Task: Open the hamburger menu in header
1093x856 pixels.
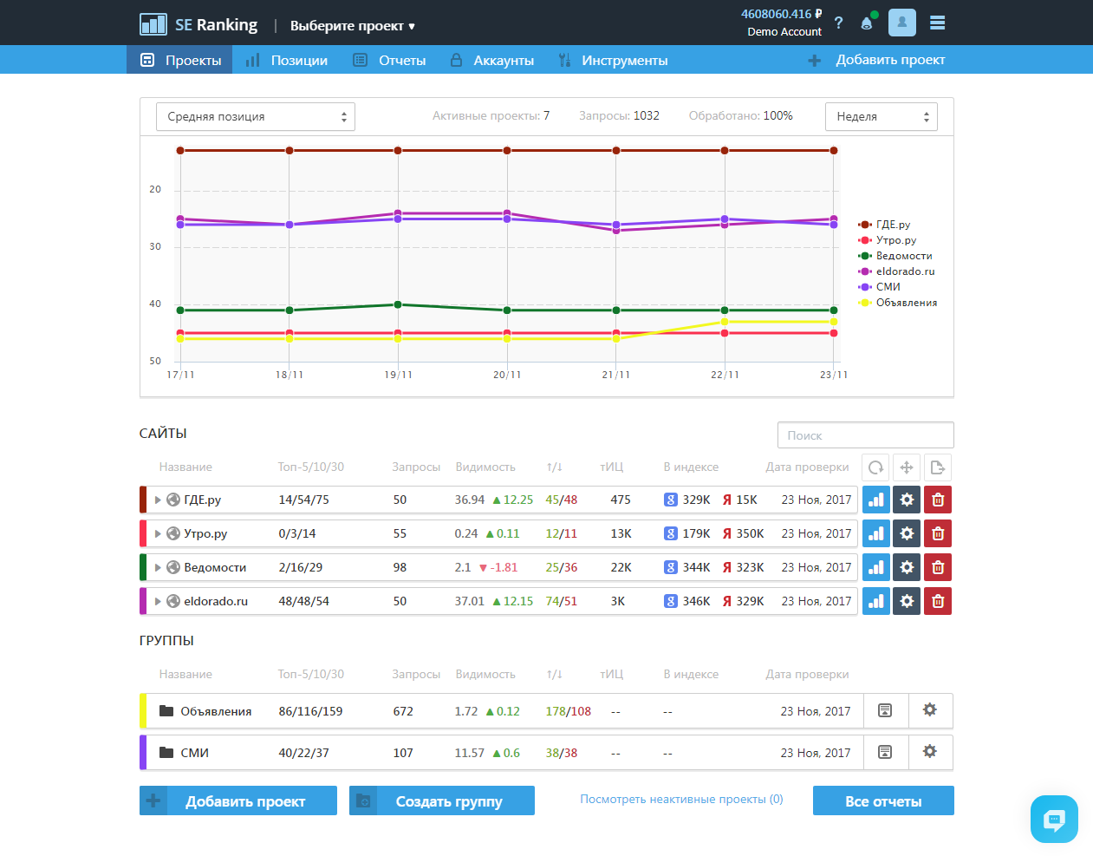Action: pyautogui.click(x=937, y=23)
